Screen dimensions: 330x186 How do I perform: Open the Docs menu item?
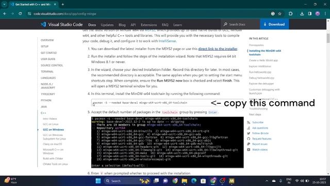coord(92,25)
